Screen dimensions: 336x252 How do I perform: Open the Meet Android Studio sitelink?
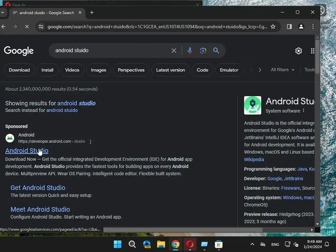[x=40, y=209]
